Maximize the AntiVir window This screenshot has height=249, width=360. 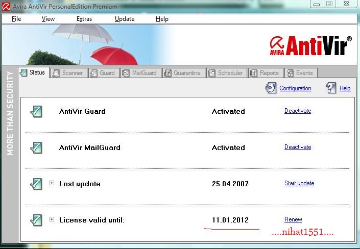click(329, 4)
